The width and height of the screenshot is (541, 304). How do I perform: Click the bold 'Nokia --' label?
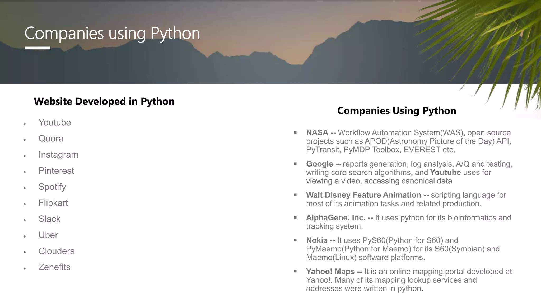coord(320,240)
